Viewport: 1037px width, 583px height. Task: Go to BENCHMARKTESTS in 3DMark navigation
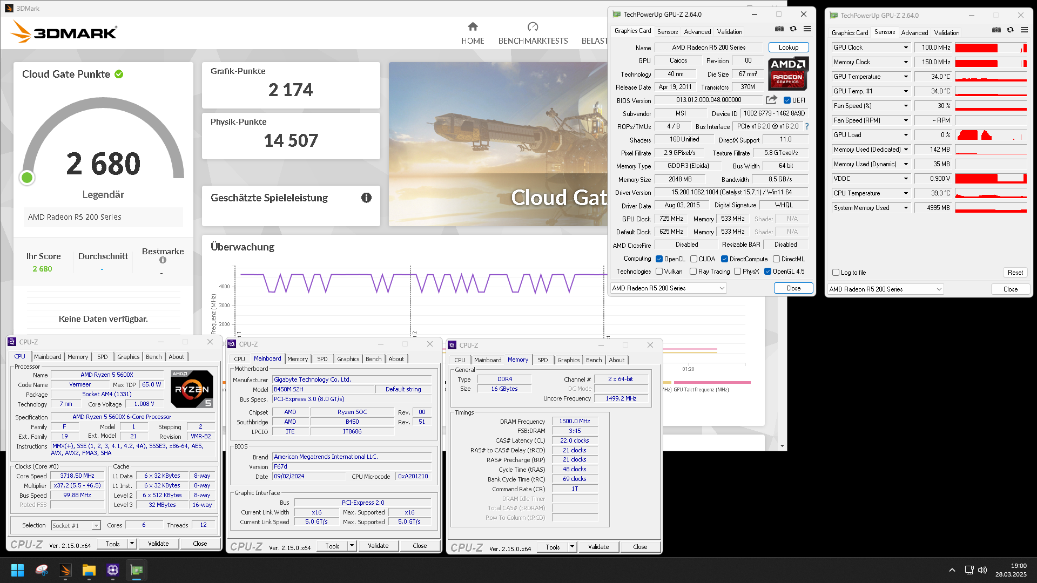pos(533,41)
